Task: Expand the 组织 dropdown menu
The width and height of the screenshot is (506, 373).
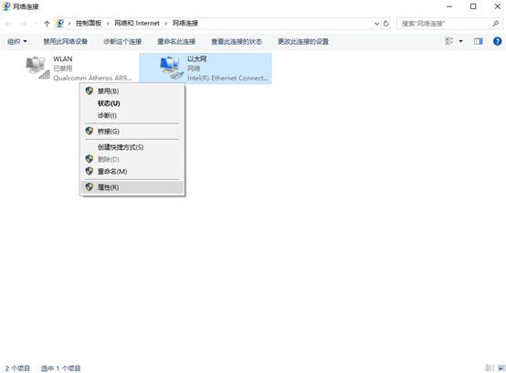Action: 17,41
